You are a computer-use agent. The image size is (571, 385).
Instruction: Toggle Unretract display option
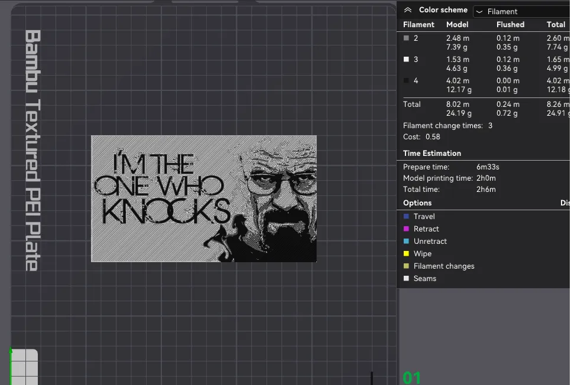pos(407,242)
